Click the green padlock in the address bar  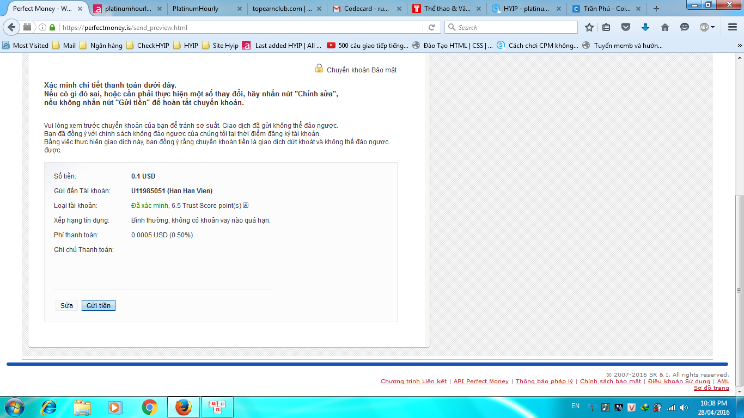(x=52, y=27)
